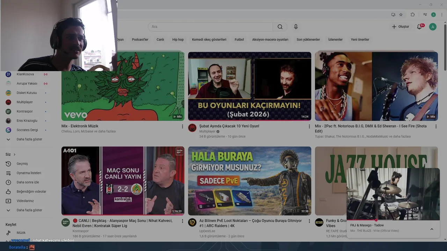Play the 2Pac I See Fire mix thumbnail
Screen dimensions: 447x251
click(376, 86)
